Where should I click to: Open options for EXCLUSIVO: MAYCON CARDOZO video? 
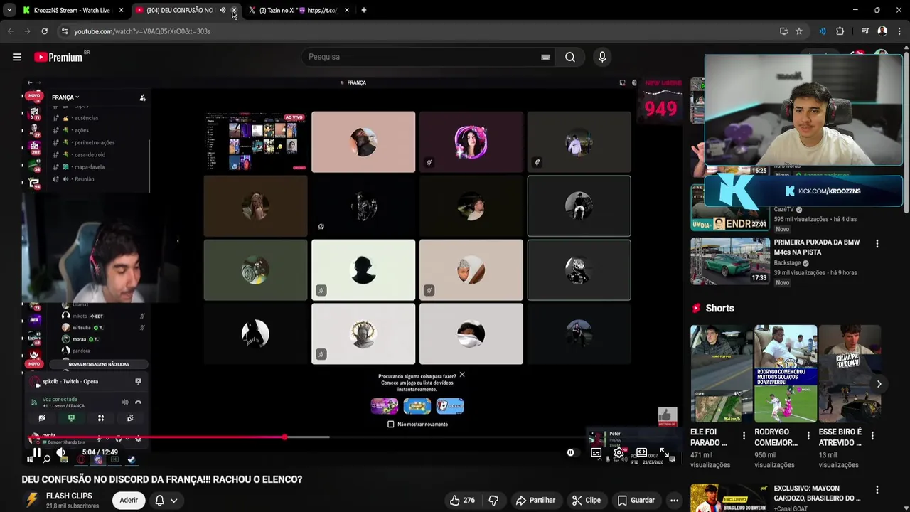point(877,490)
